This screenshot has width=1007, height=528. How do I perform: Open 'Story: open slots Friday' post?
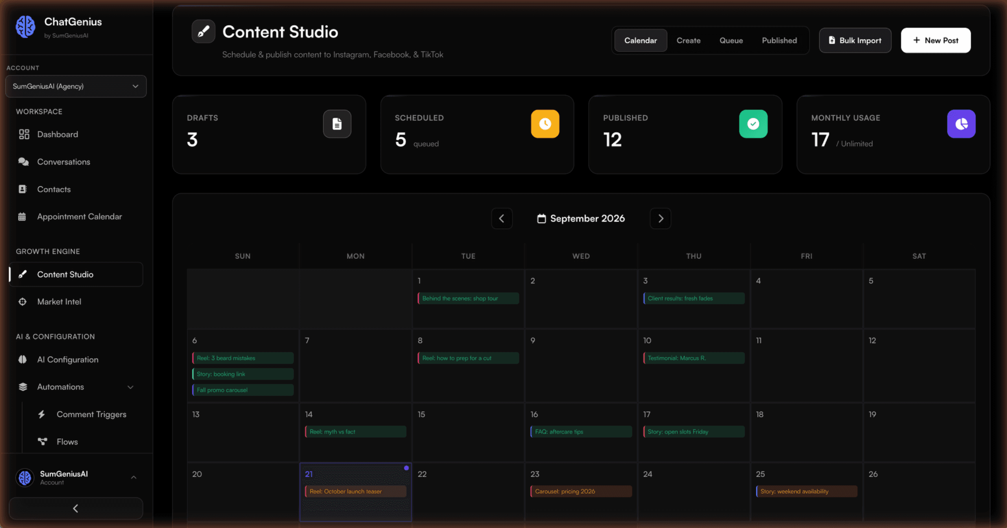[694, 432]
